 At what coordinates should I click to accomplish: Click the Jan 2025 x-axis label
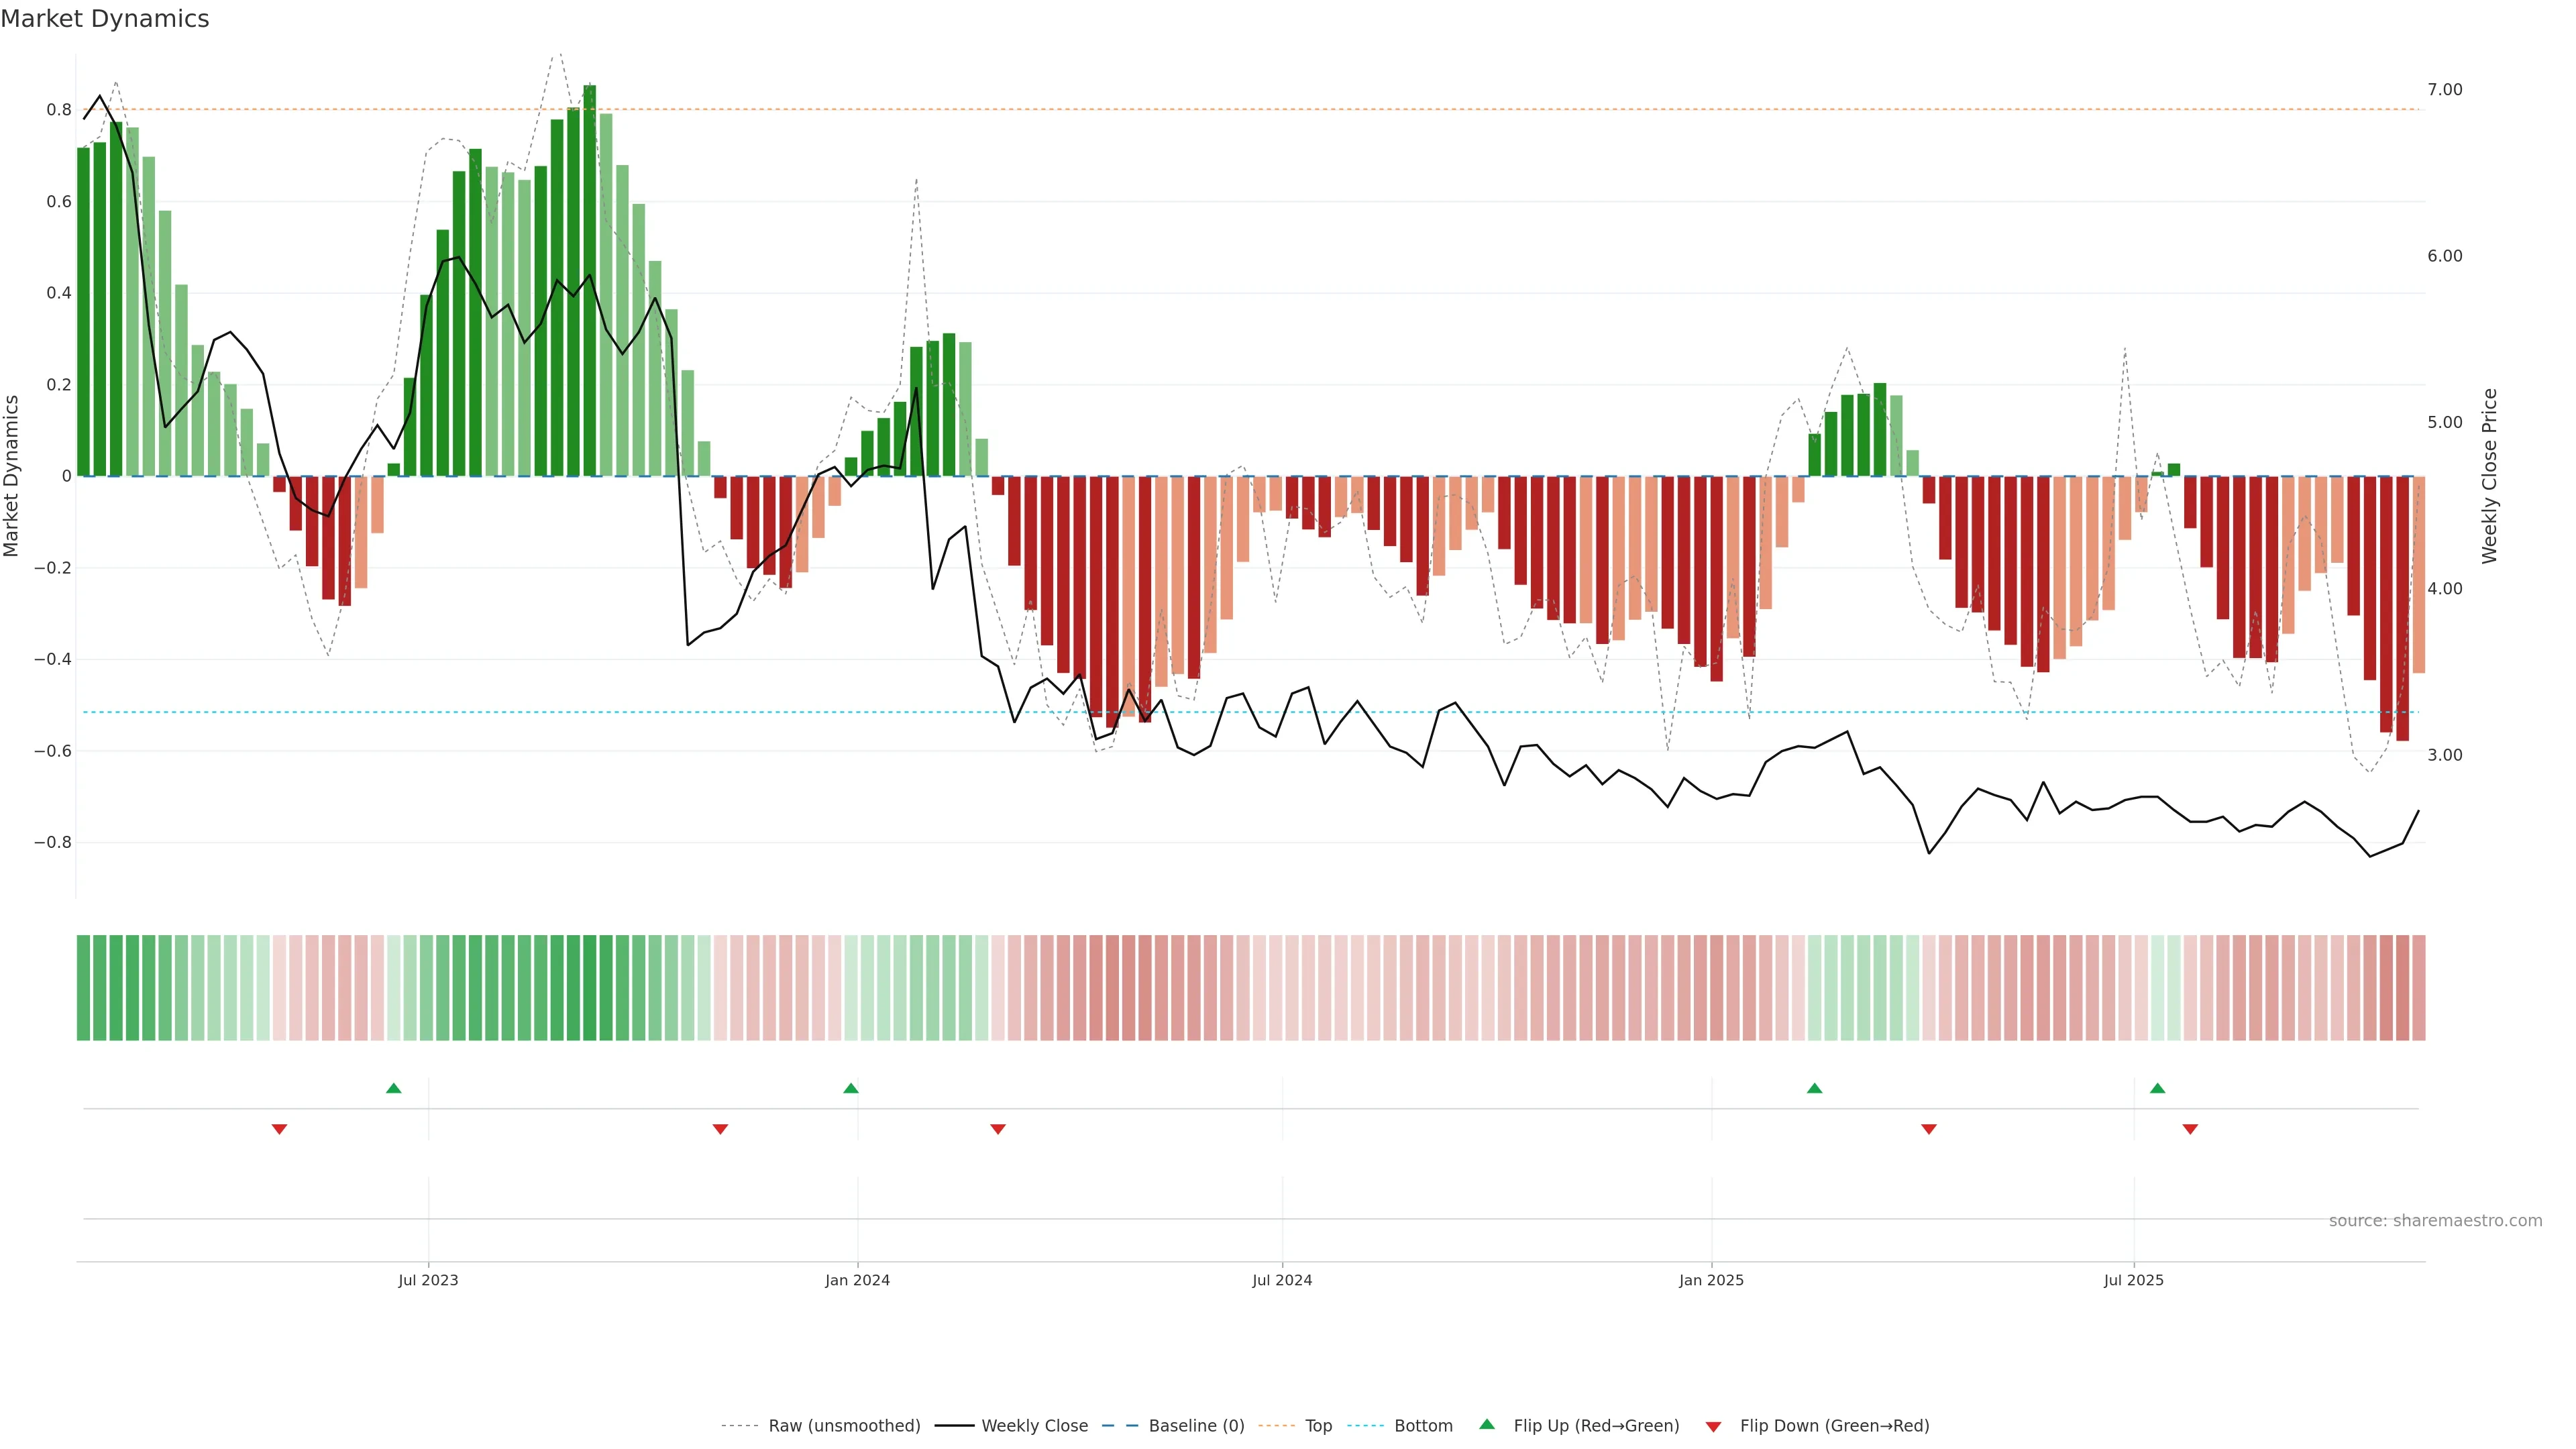[x=1711, y=1280]
